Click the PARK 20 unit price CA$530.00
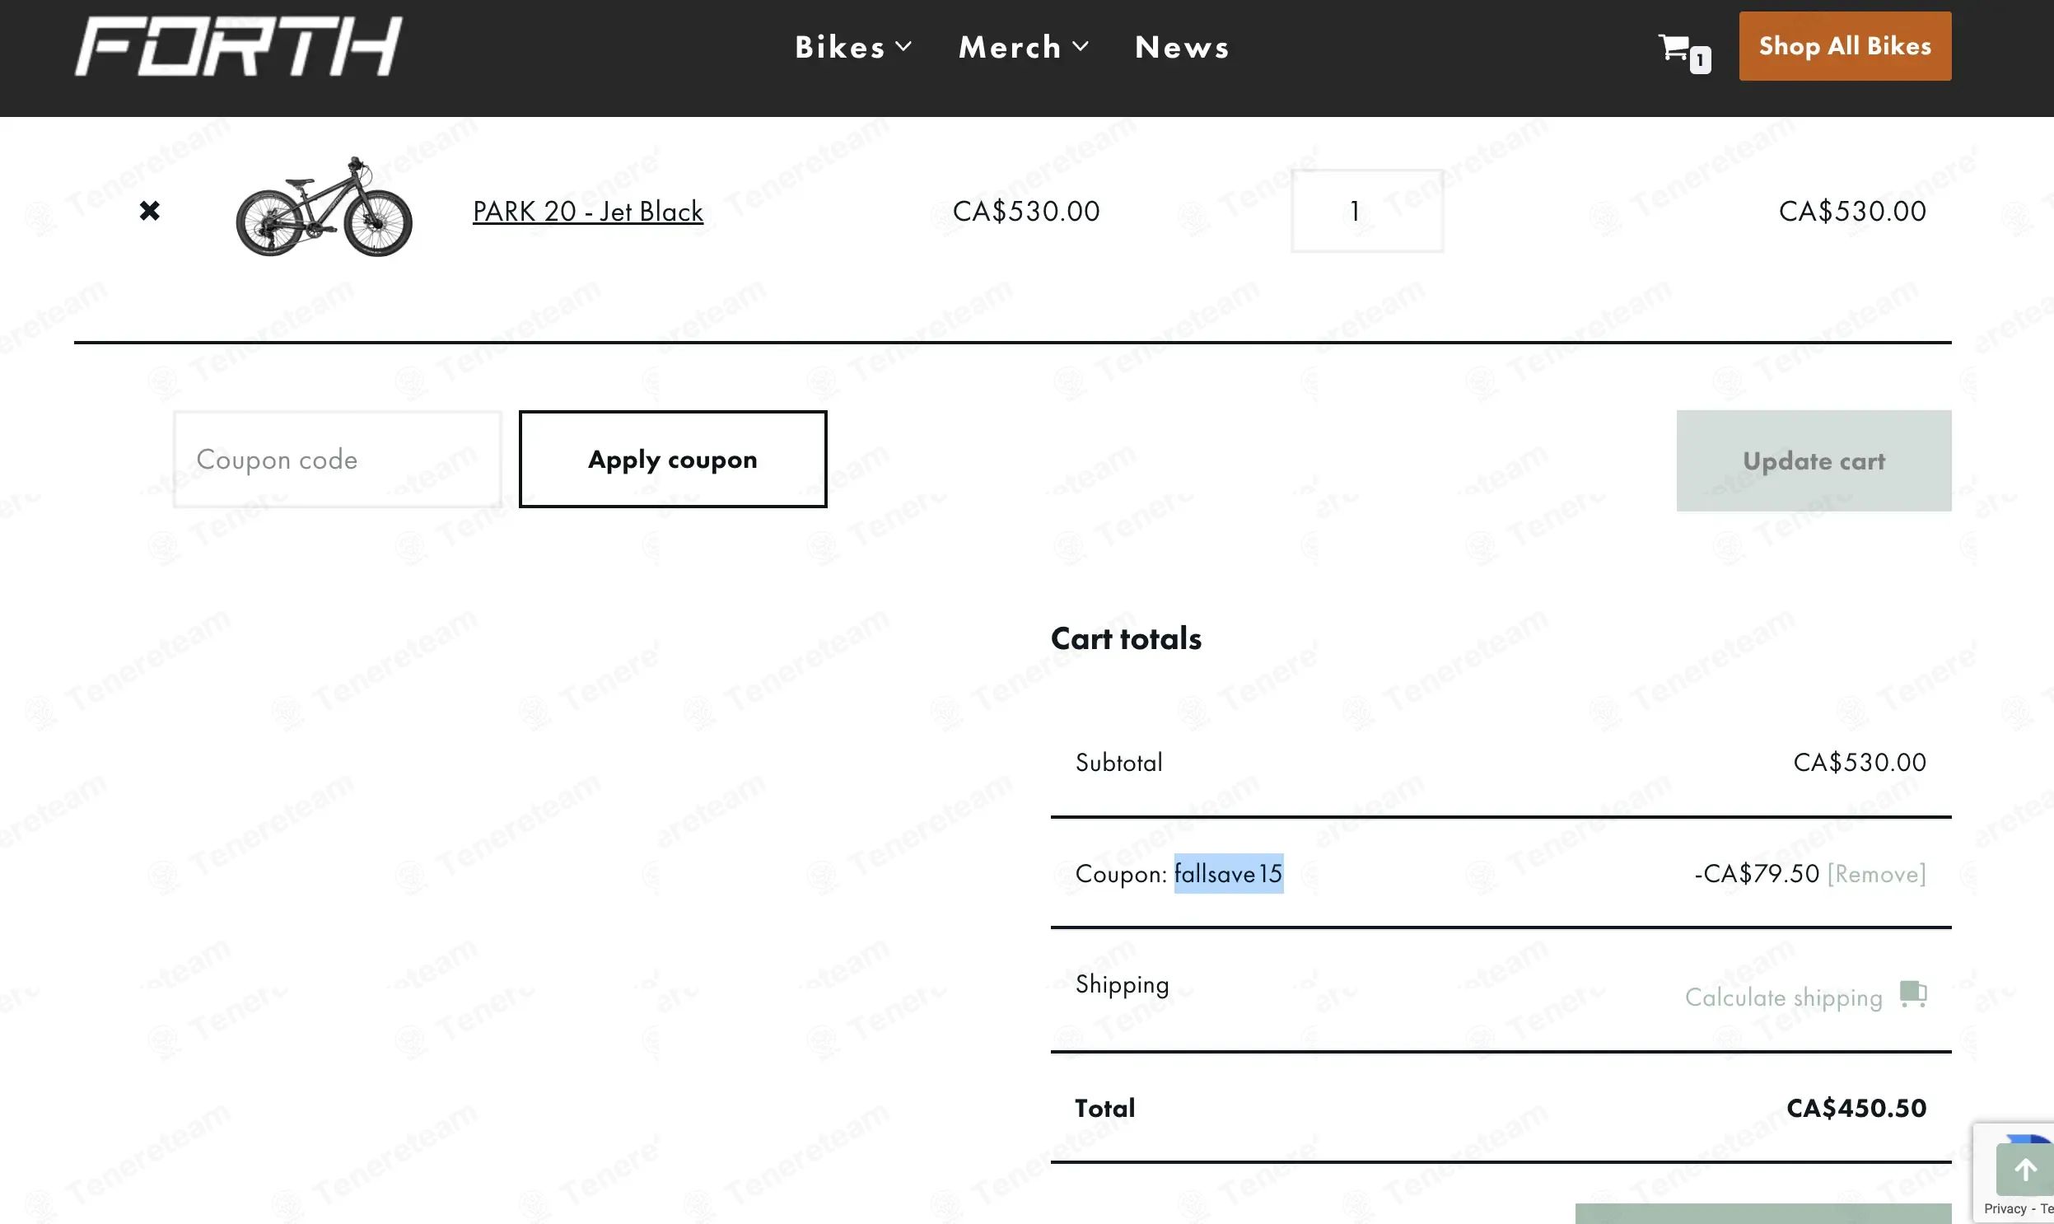 pyautogui.click(x=1025, y=211)
